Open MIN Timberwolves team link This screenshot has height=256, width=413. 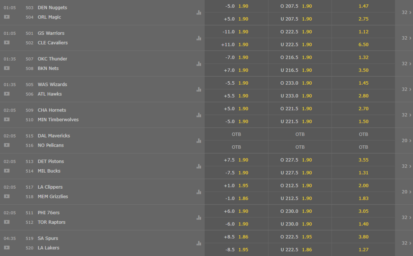(58, 120)
